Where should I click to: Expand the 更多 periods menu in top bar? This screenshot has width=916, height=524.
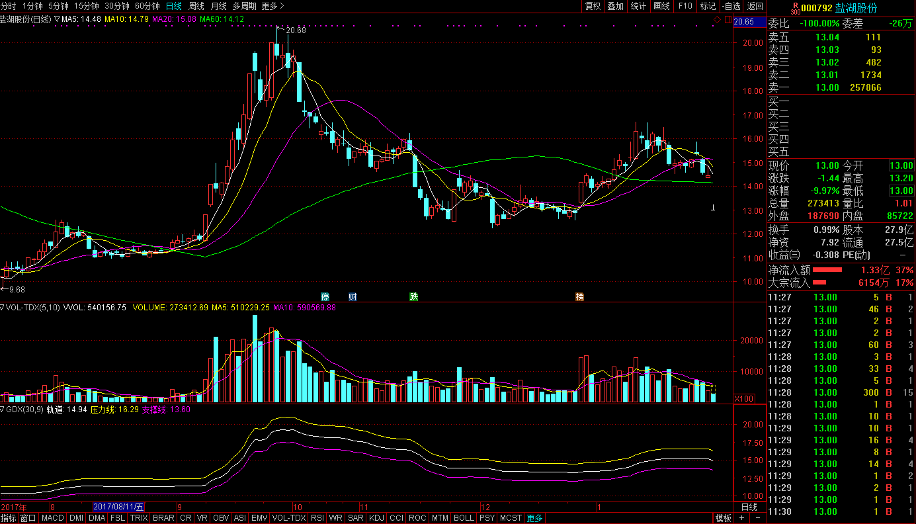[272, 6]
